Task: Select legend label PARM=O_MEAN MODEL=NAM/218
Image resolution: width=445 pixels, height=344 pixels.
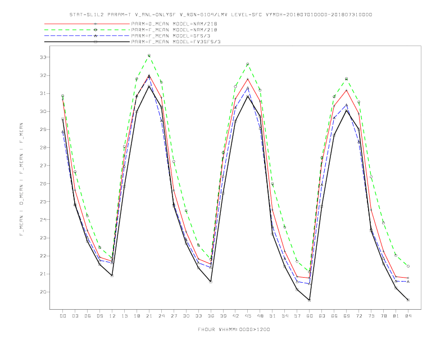Action: [174, 24]
